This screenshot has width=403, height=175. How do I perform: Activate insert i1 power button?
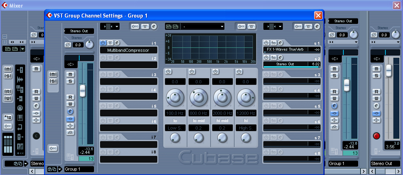pos(103,43)
